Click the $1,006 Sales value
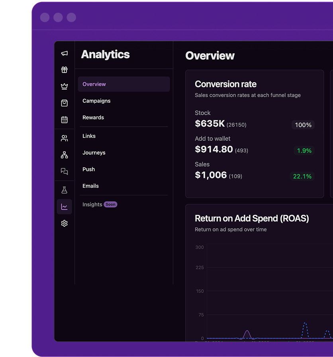The width and height of the screenshot is (333, 357). [211, 175]
